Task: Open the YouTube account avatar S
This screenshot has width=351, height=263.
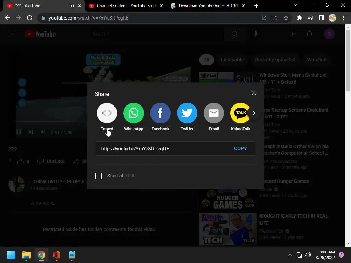Action: 329,34
